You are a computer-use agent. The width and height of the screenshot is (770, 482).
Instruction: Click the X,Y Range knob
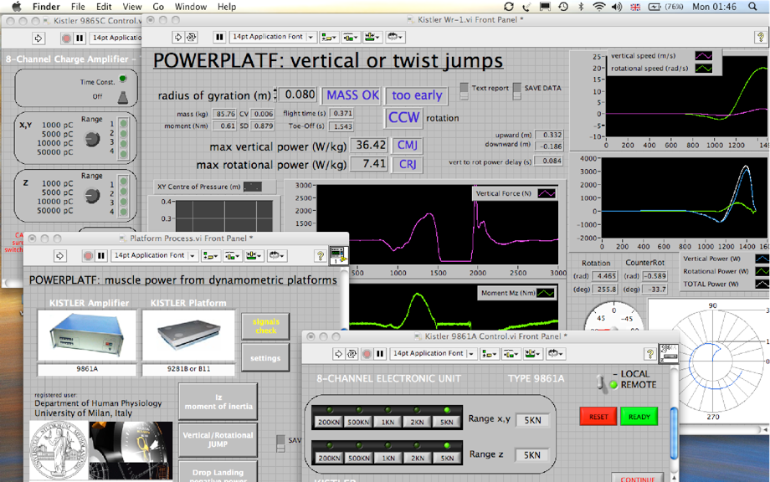click(x=92, y=140)
